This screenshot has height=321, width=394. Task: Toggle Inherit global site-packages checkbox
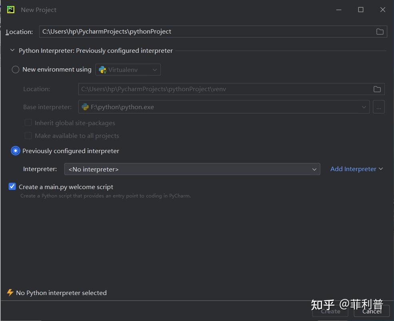(x=28, y=123)
